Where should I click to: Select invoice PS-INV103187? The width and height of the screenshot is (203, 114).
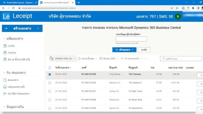point(50,92)
